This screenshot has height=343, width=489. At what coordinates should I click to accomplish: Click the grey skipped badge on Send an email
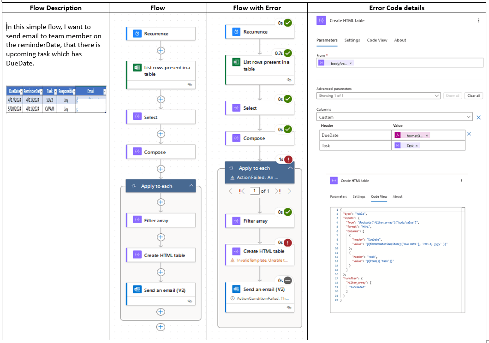(x=288, y=281)
